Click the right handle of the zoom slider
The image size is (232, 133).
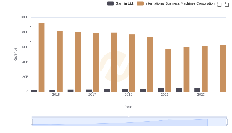coord(227,122)
